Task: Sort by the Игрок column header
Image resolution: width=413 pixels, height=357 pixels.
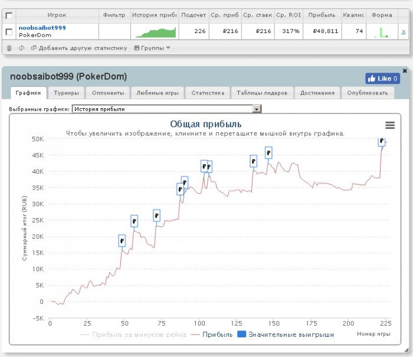Action: click(57, 15)
